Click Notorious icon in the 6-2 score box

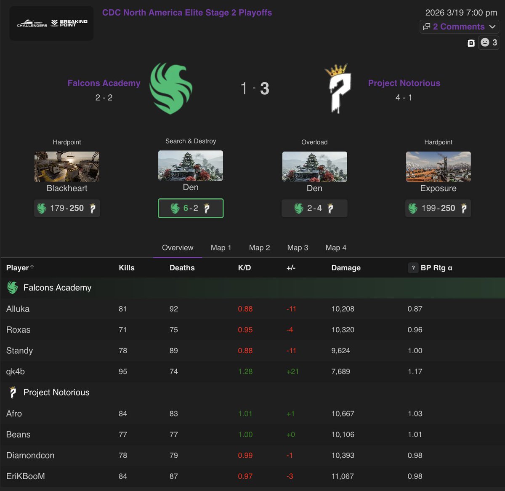coord(207,208)
